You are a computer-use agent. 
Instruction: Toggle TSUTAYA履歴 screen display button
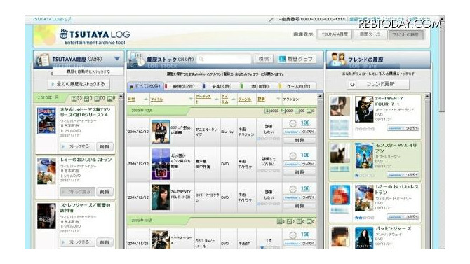tap(335, 34)
